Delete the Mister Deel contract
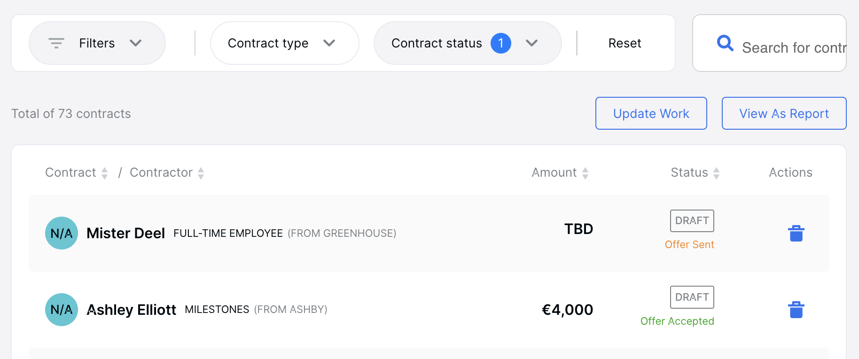859x359 pixels. coord(796,233)
